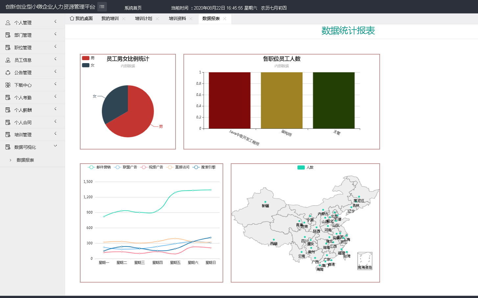Click the 个人薪酬 sidebar icon
Image resolution: width=478 pixels, height=298 pixels.
click(x=7, y=109)
